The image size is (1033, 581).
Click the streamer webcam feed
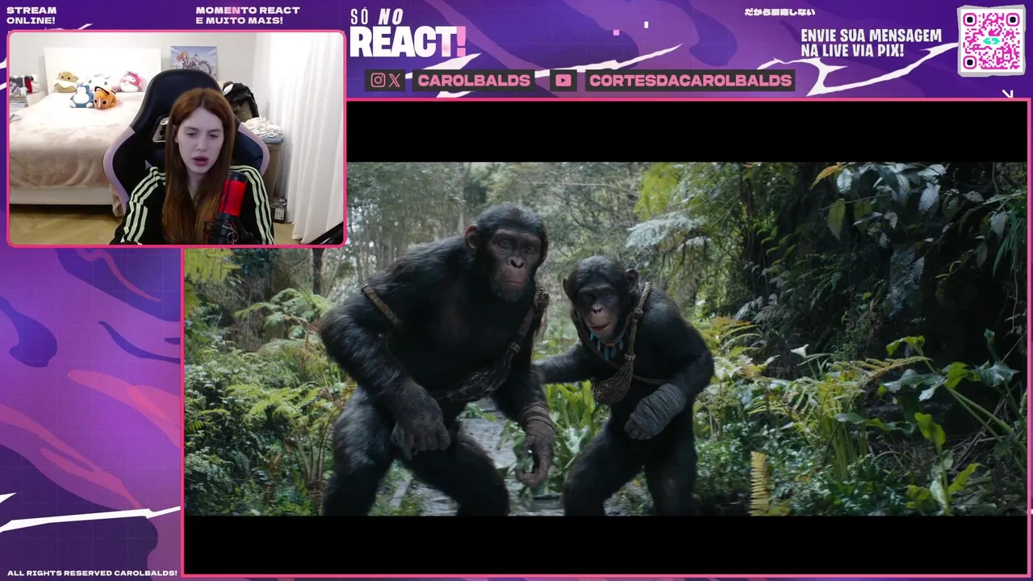tap(176, 138)
